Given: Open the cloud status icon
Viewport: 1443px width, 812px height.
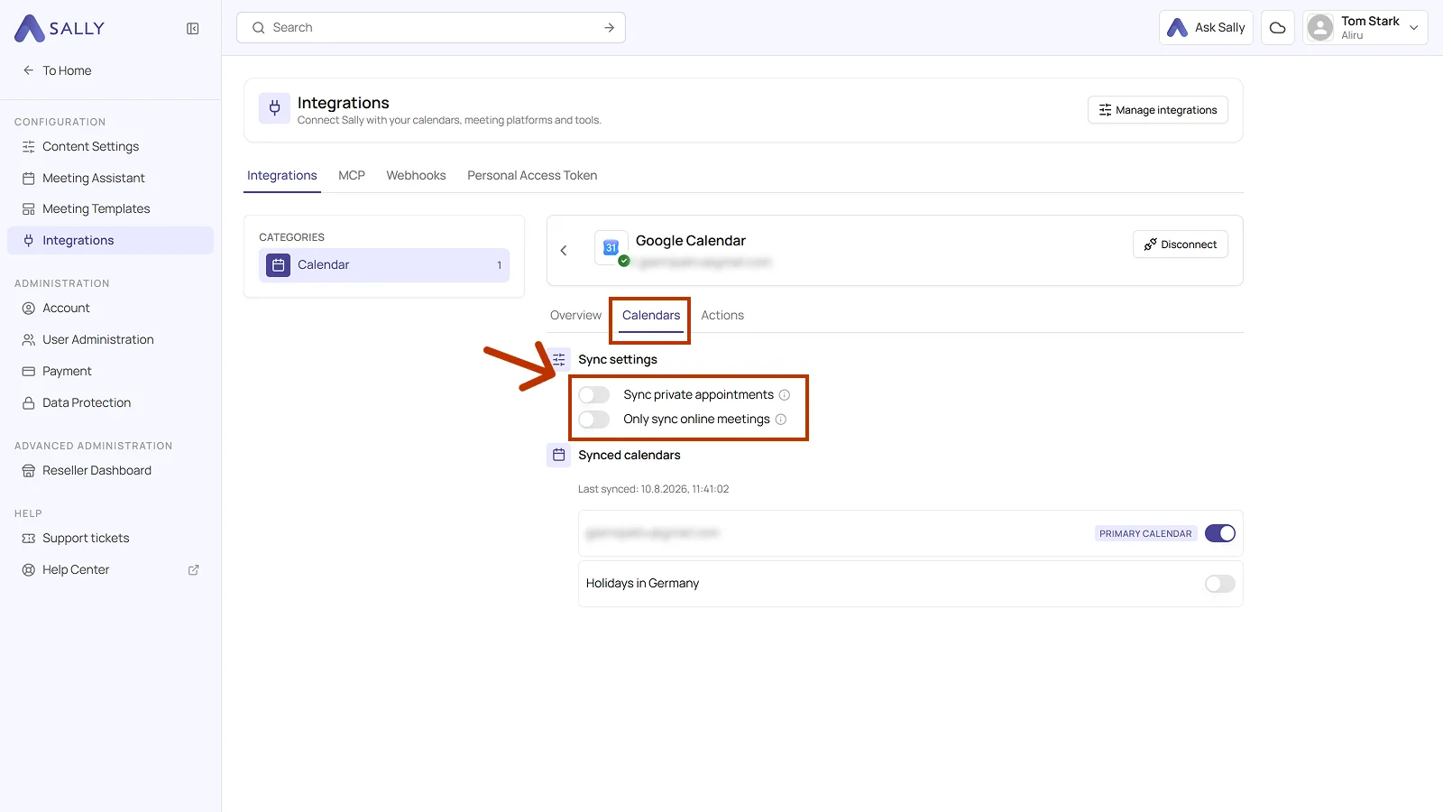Looking at the screenshot, I should 1278,28.
